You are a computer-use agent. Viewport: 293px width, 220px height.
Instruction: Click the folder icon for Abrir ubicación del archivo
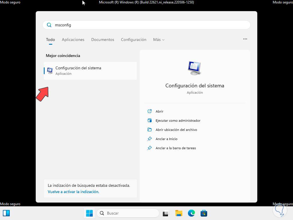150,129
